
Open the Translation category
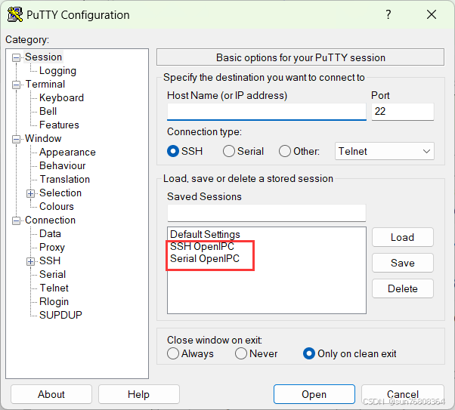(64, 180)
